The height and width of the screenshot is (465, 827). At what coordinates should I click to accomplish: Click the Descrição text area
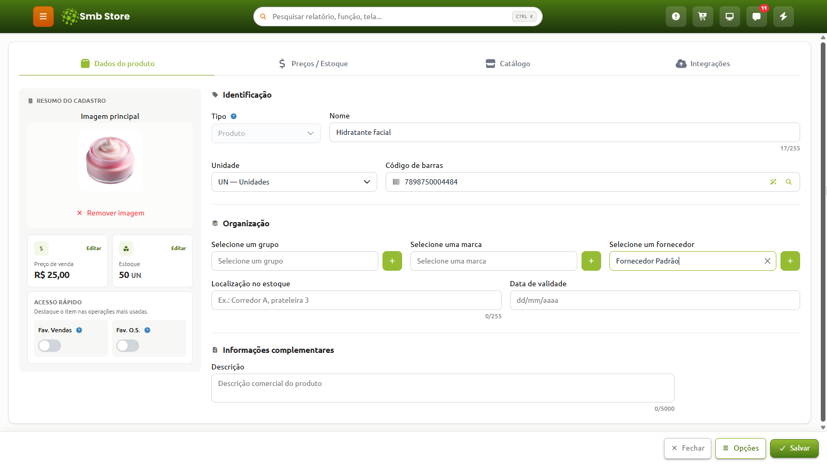click(443, 388)
